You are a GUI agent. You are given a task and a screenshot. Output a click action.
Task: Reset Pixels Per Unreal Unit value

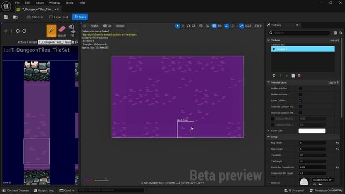[x=337, y=167]
